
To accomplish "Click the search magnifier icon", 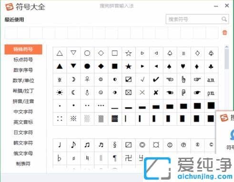I will [x=224, y=19].
